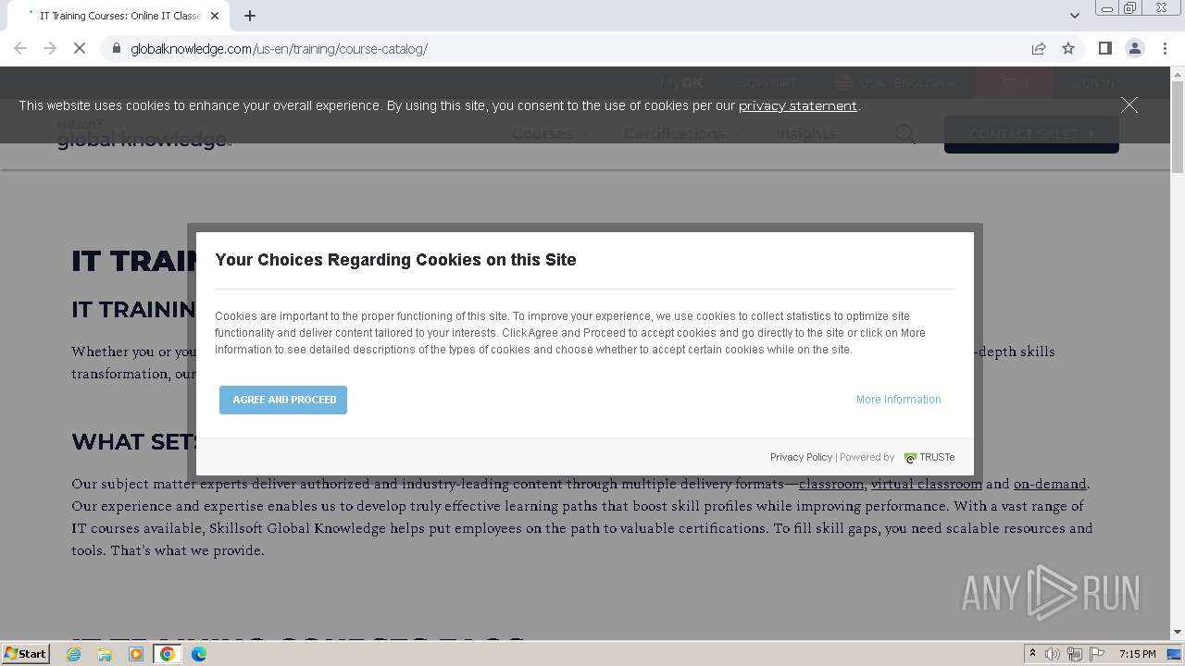Open the Insights navigation menu

point(814,134)
